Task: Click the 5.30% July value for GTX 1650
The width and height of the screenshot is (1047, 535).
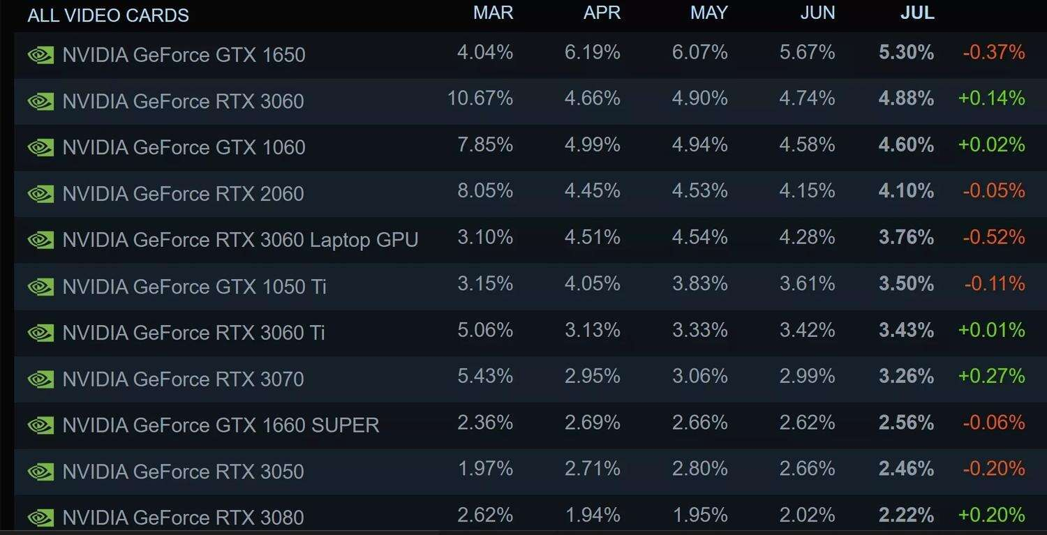Action: [906, 52]
